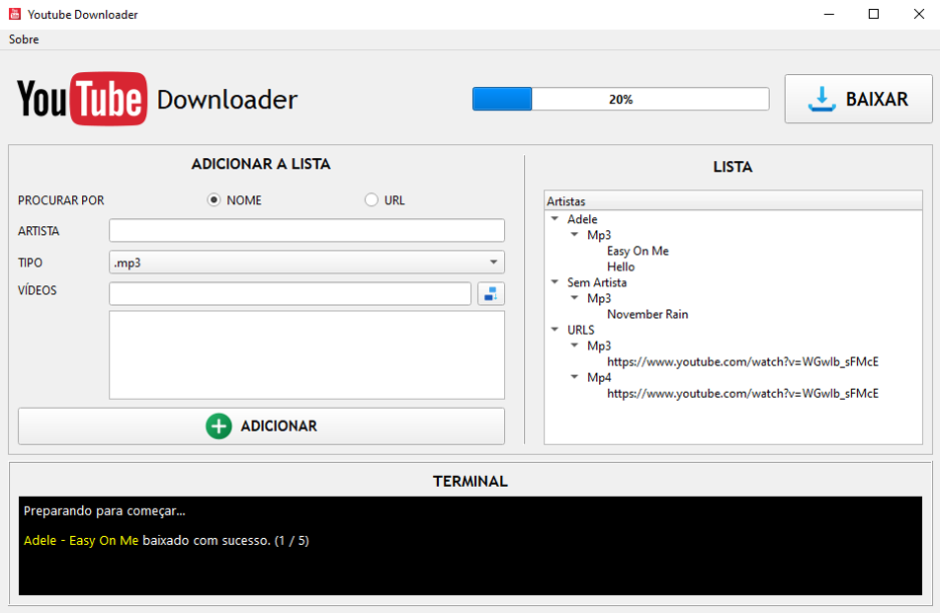This screenshot has width=940, height=615.
Task: Focus the VÍDEOS text input field
Action: click(291, 294)
